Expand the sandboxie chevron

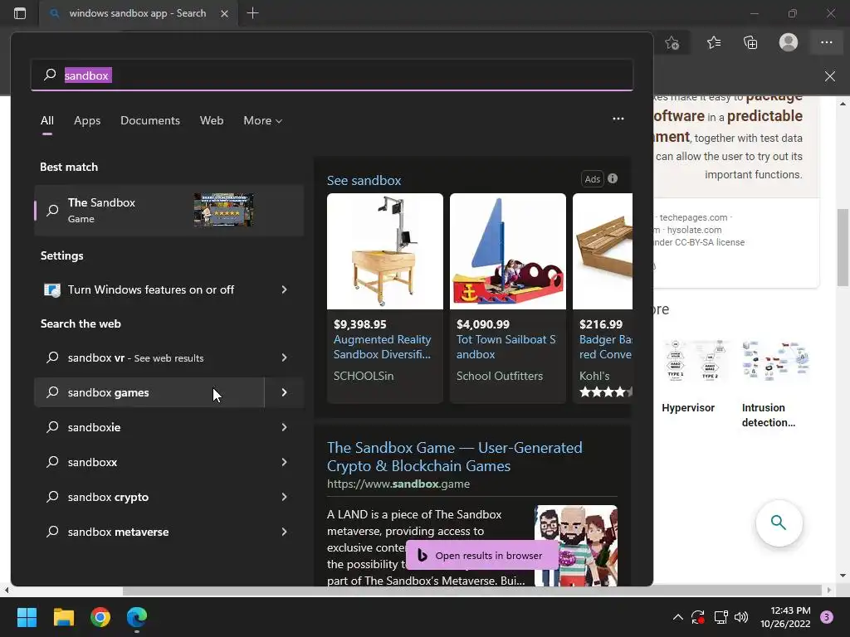tap(284, 427)
